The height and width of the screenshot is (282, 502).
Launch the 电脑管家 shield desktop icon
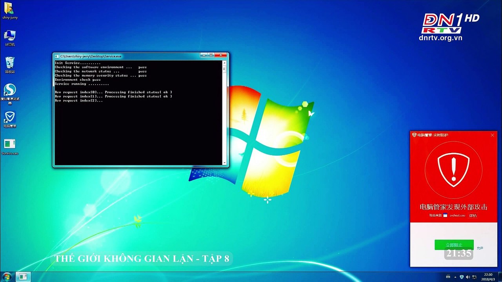tap(10, 119)
